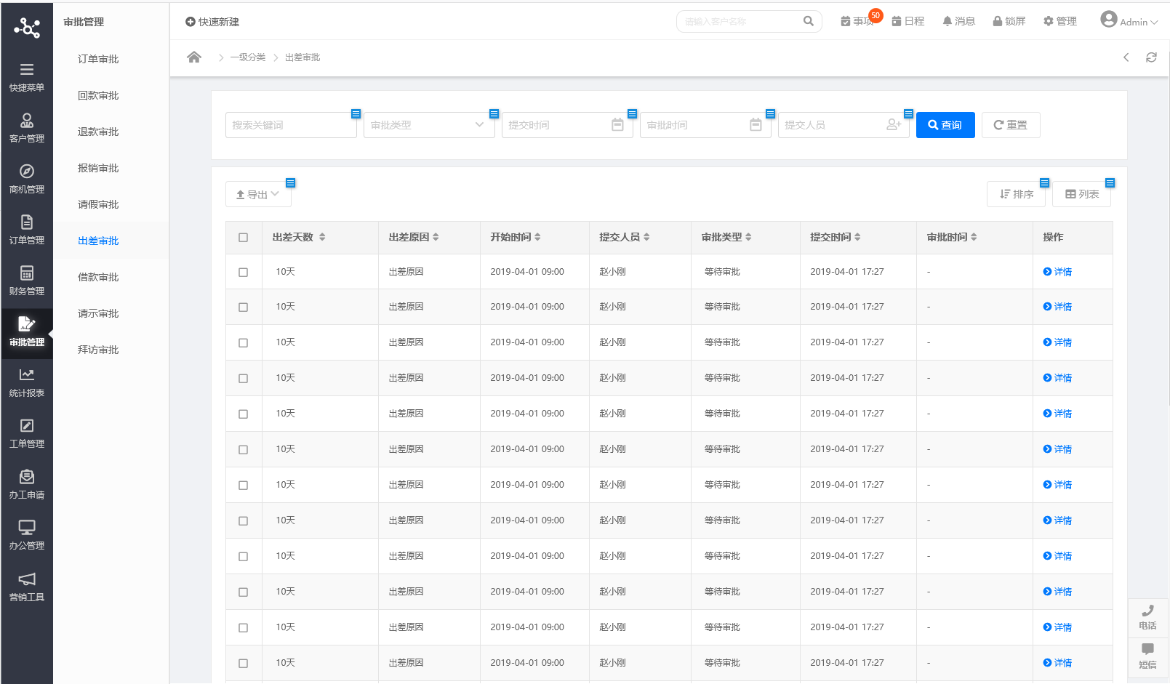
Task: Click blue note icon on 导出 button
Action: point(290,182)
